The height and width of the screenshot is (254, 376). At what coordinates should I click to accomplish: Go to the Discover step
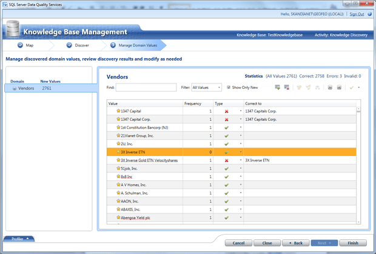click(x=78, y=45)
